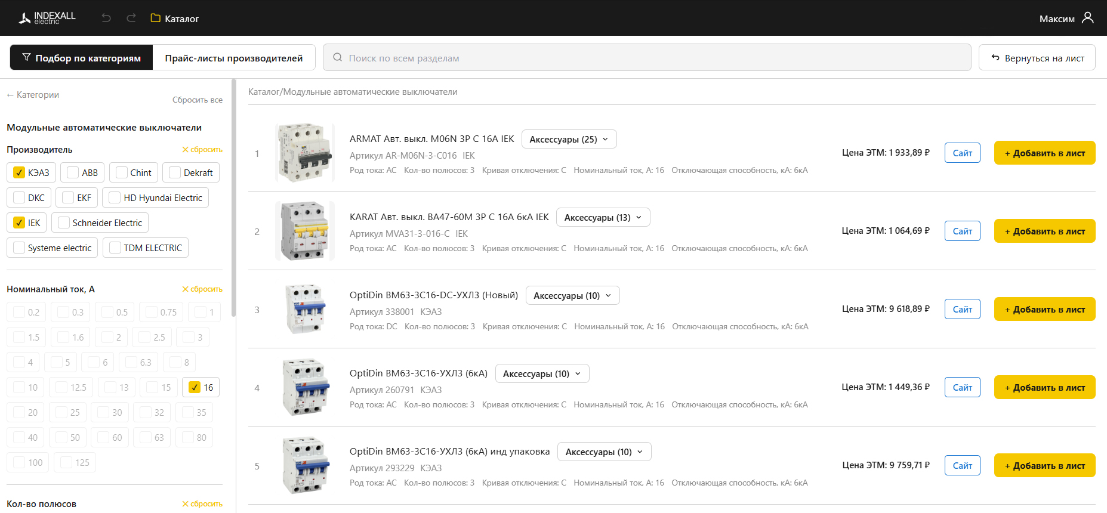Check the Systeme electric checkbox

[x=19, y=248]
